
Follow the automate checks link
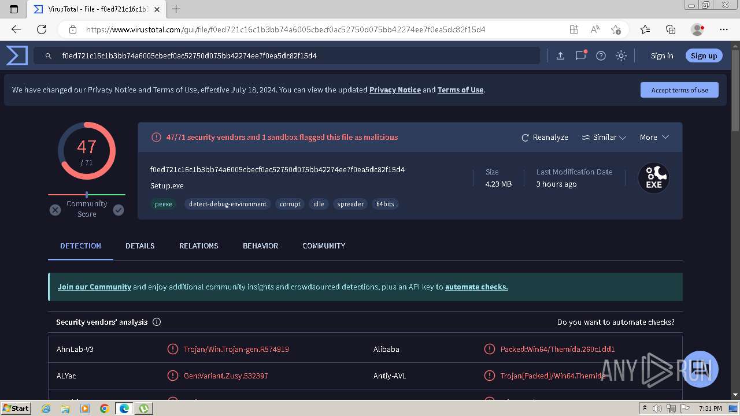click(x=476, y=287)
